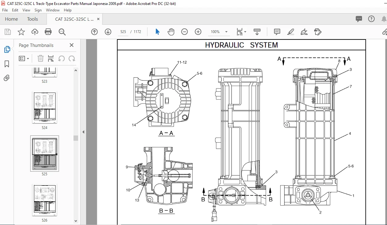This screenshot has width=387, height=225.
Task: Click the Read mode scroll icon
Action: (257, 32)
